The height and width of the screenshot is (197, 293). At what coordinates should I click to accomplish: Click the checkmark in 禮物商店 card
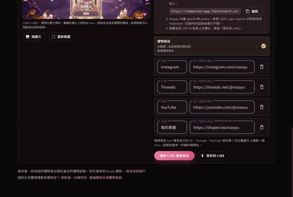(263, 46)
